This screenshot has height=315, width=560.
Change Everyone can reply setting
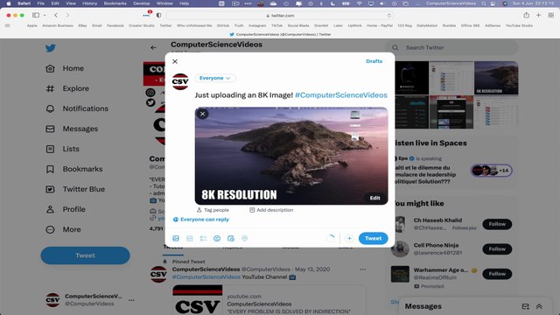pos(201,220)
